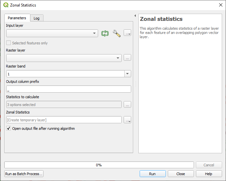Click the Zonal Statistics output browse button
The width and height of the screenshot is (226, 181).
127,120
